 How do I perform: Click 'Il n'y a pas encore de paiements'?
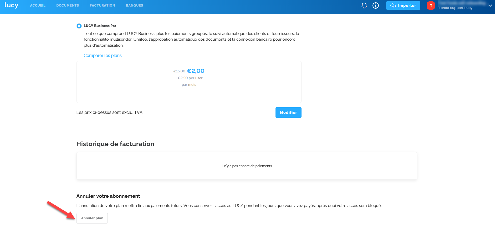click(x=247, y=166)
